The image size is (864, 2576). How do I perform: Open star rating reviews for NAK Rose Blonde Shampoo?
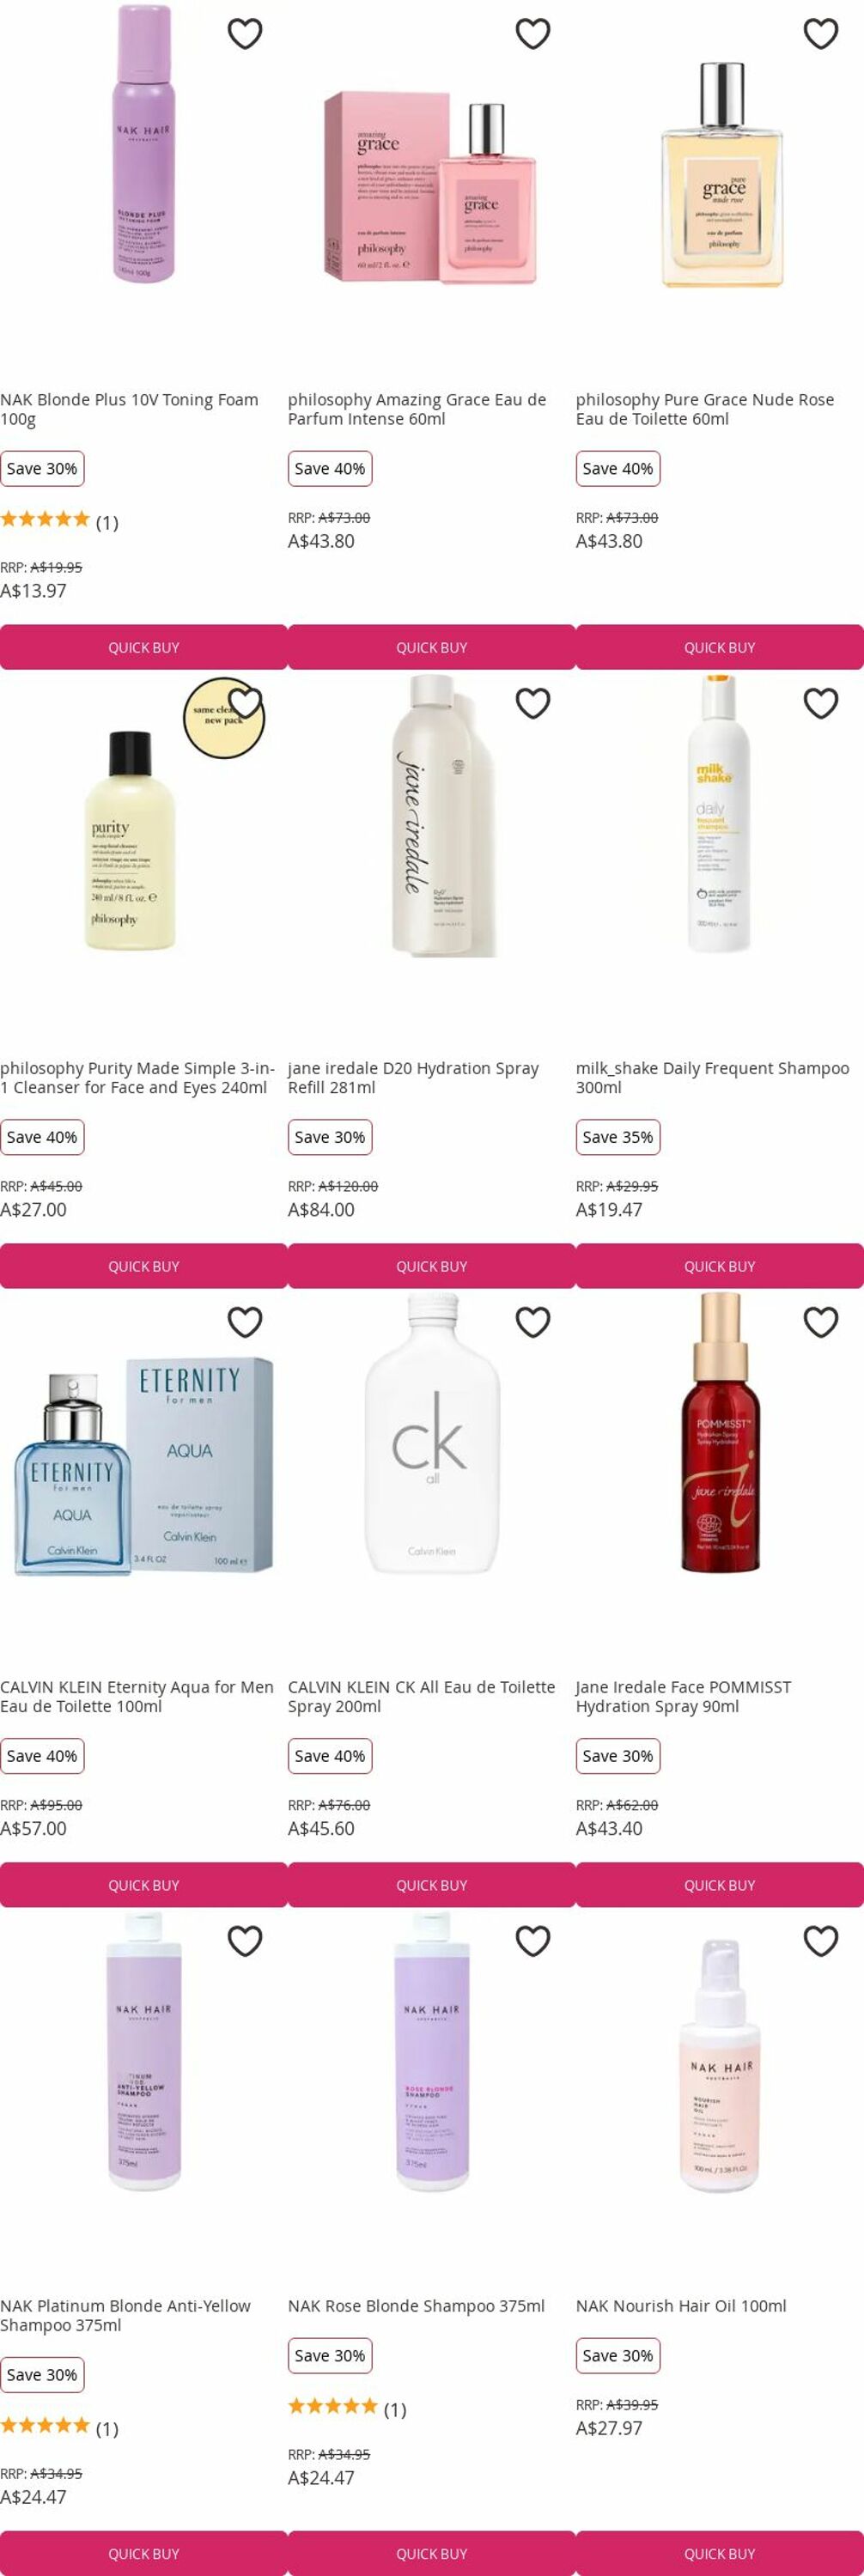[346, 2409]
